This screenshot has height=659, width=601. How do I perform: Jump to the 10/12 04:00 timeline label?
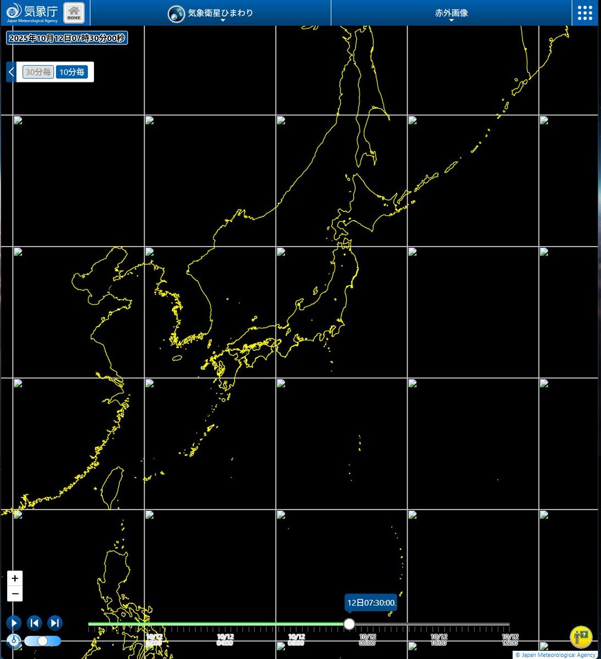pos(225,640)
